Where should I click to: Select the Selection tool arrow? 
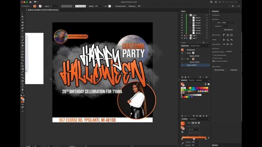(x=23, y=13)
